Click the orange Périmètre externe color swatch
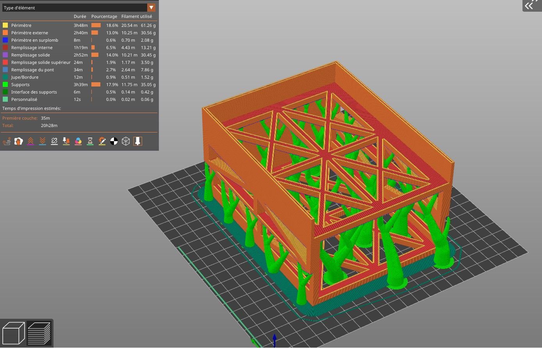The height and width of the screenshot is (348, 542). coord(5,33)
